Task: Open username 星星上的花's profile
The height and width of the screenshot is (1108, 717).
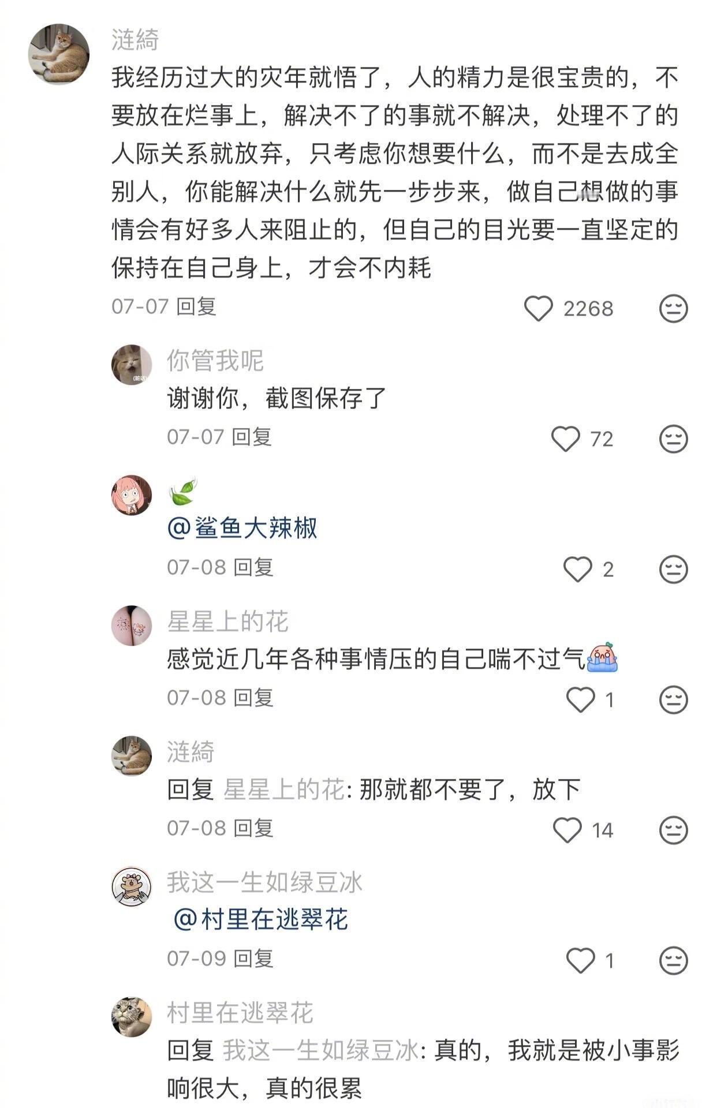Action: click(227, 622)
